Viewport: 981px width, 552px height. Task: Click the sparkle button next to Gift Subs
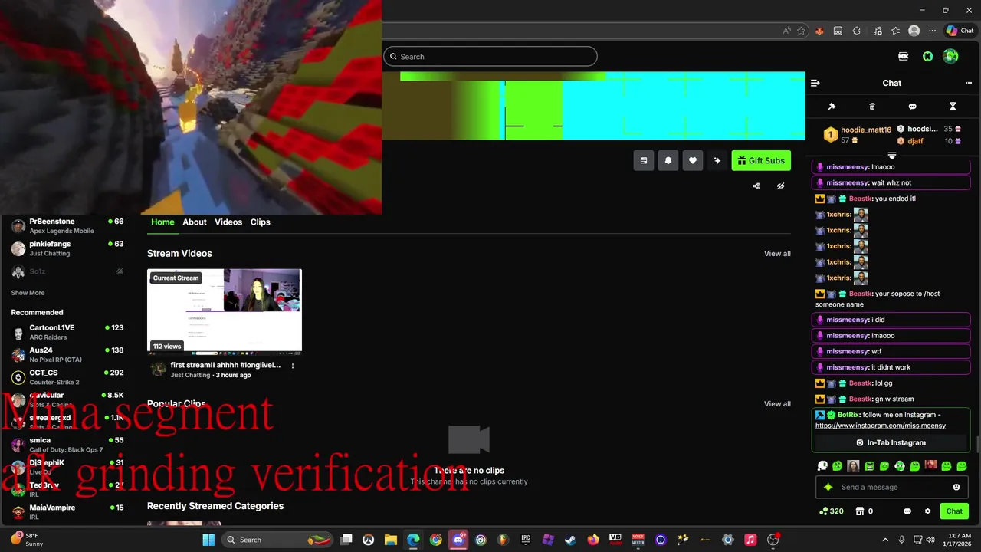click(x=717, y=160)
